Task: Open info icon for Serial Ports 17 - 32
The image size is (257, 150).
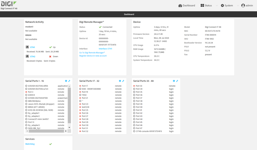Action: (x=120, y=81)
